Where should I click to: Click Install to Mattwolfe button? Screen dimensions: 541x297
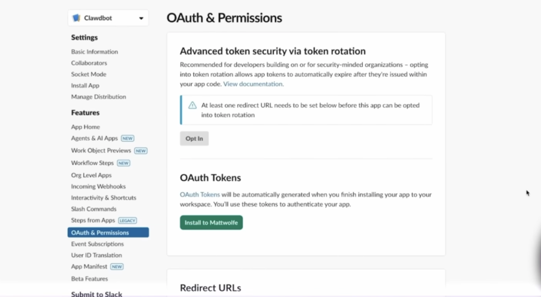tap(211, 223)
